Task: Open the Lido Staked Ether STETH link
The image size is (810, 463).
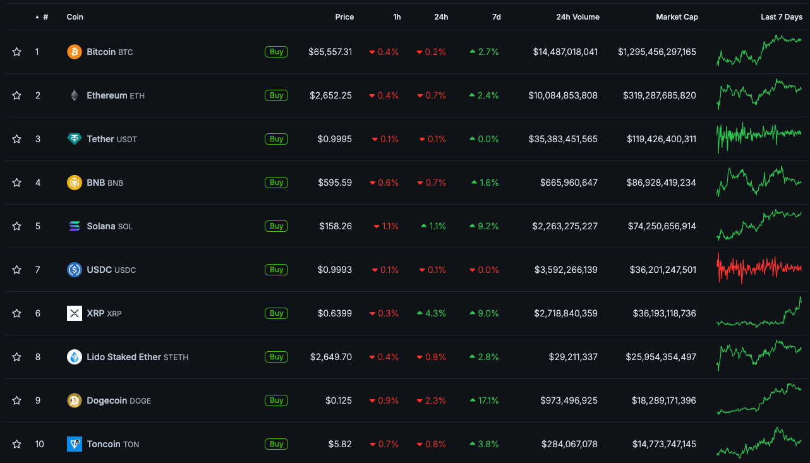Action: (x=138, y=357)
